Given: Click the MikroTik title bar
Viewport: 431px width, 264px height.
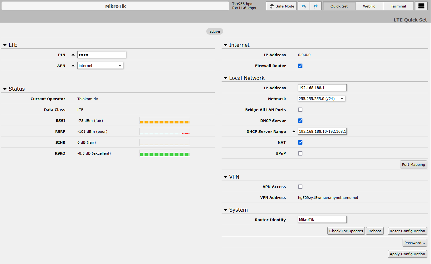Looking at the screenshot, I should [x=115, y=6].
